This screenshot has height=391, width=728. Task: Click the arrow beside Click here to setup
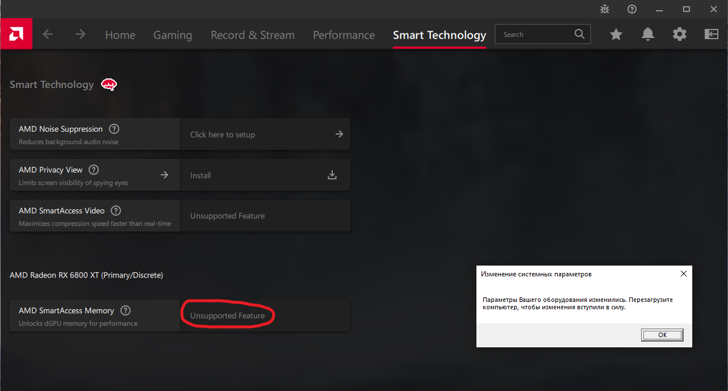pyautogui.click(x=339, y=134)
